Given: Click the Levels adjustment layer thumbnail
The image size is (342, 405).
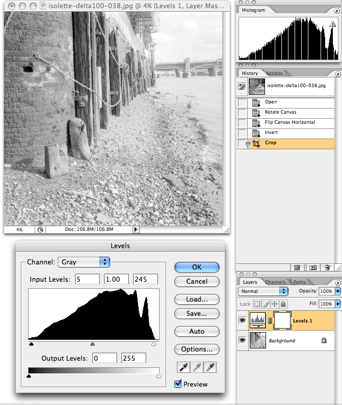Looking at the screenshot, I should [257, 320].
